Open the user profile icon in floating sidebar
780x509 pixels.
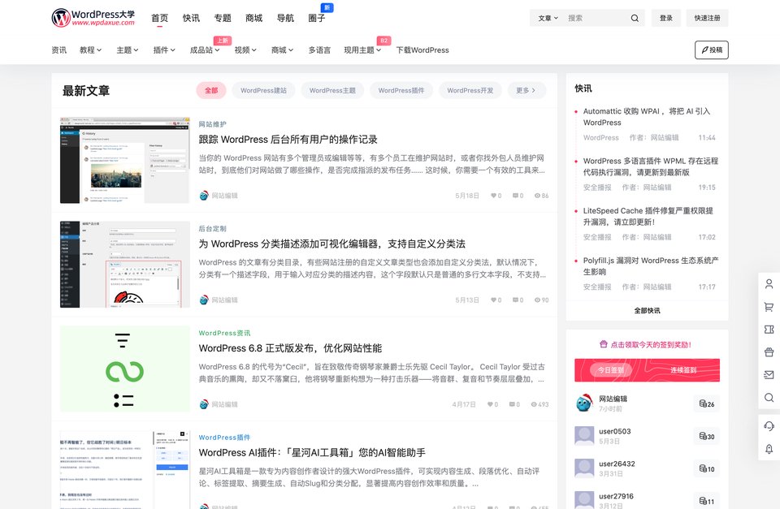coord(769,284)
